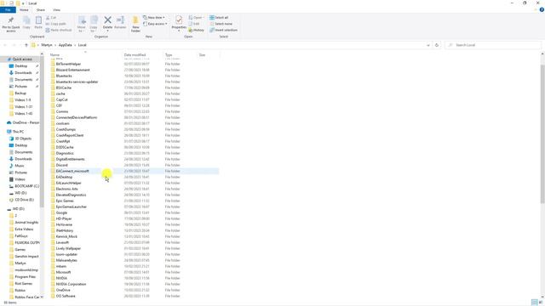
Task: Open the New item dropdown
Action: [x=154, y=18]
